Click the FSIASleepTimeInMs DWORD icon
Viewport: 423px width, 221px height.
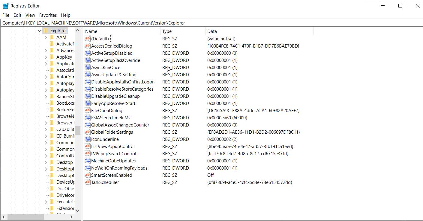87,118
